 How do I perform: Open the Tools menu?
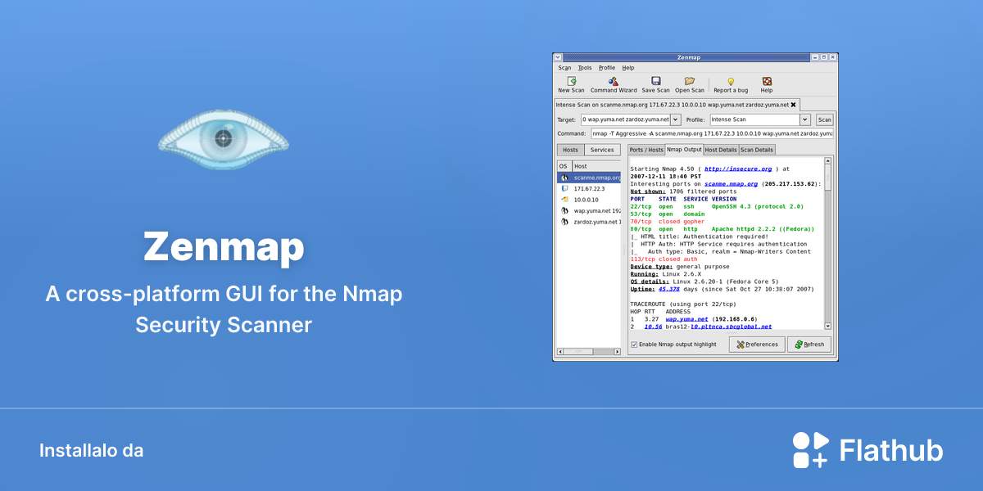pyautogui.click(x=584, y=68)
